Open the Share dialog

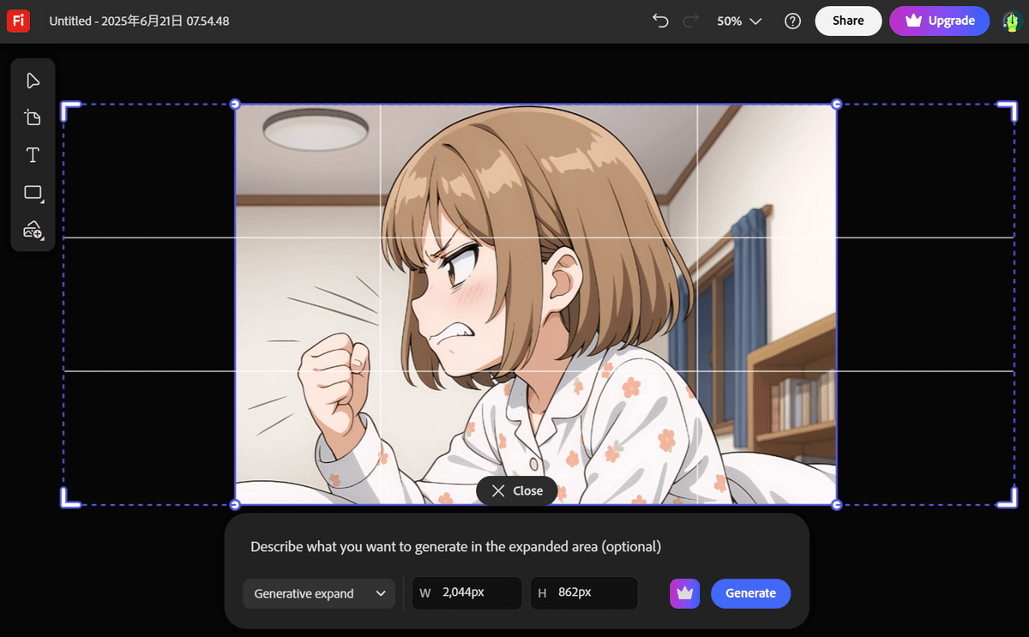click(x=848, y=21)
